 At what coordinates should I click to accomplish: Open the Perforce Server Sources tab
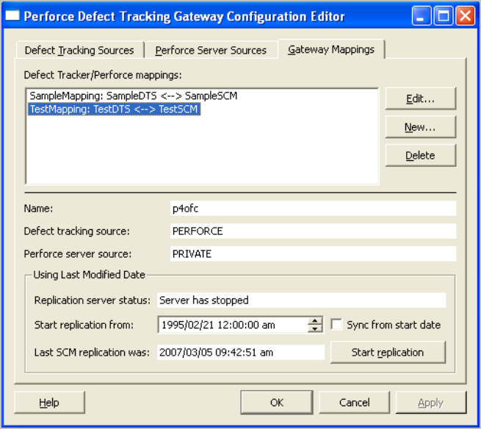point(211,51)
